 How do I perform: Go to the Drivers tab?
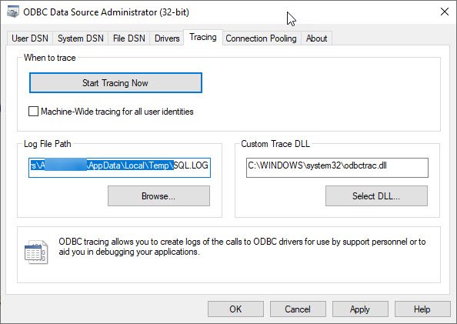pos(167,38)
